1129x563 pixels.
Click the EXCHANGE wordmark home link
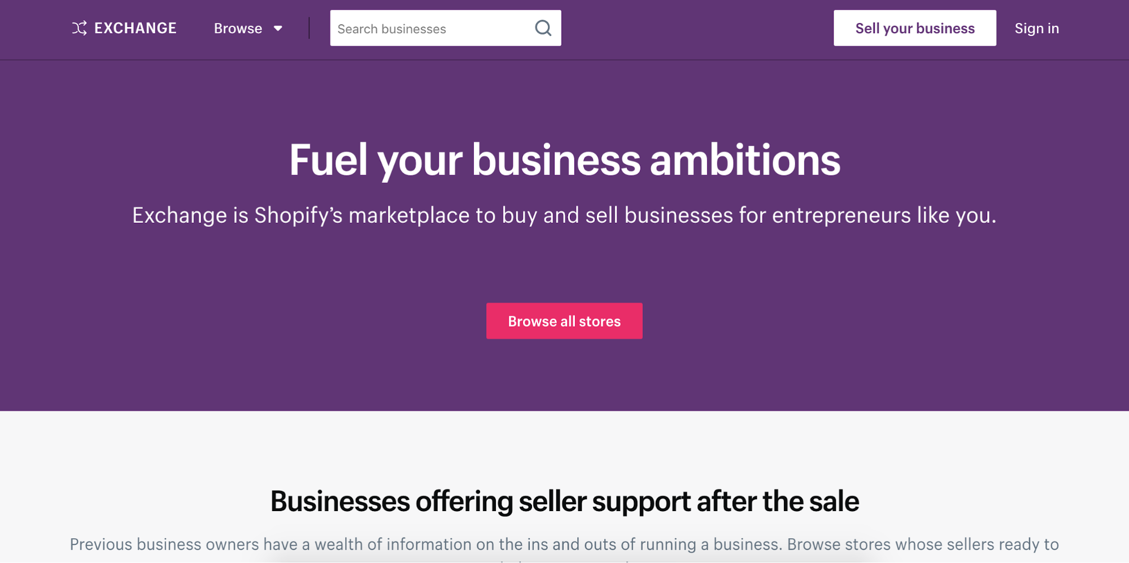click(x=135, y=28)
